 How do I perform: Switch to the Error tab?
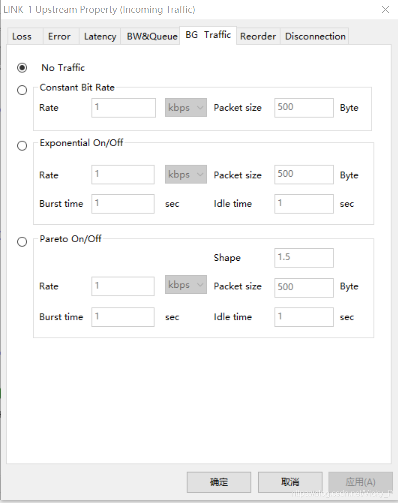click(61, 36)
